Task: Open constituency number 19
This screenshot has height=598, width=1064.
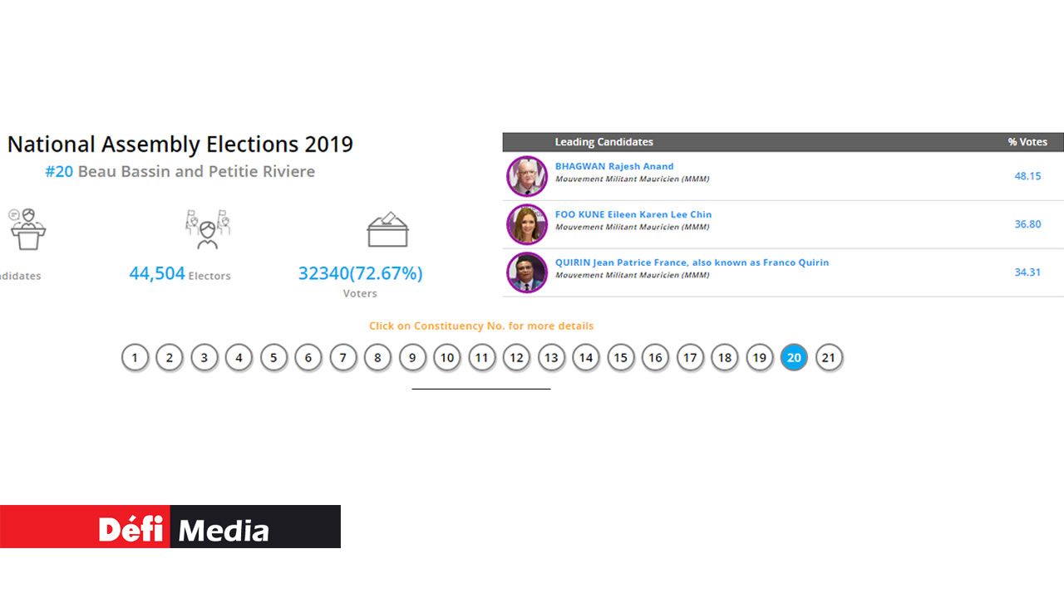Action: pyautogui.click(x=759, y=358)
